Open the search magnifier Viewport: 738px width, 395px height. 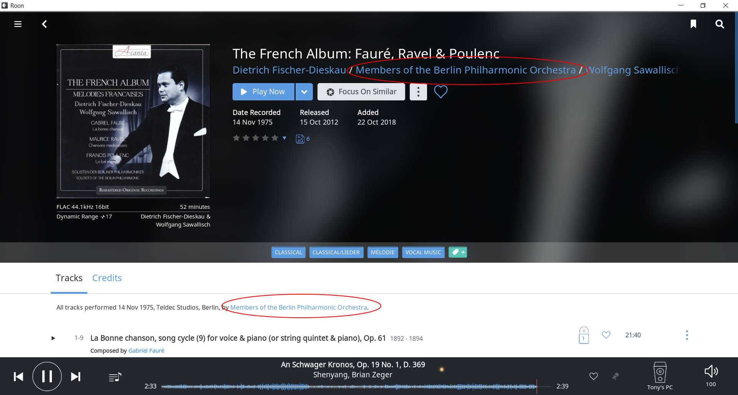[x=720, y=24]
